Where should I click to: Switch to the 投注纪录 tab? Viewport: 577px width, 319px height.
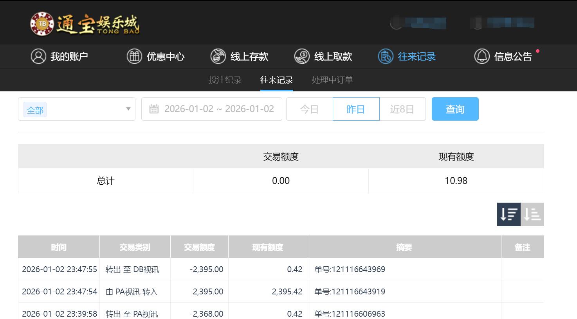coord(225,80)
